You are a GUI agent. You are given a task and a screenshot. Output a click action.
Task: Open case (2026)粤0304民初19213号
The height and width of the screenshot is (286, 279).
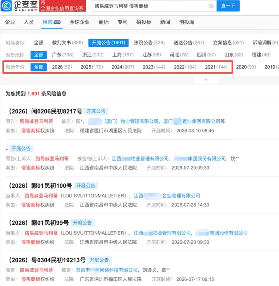click(x=47, y=260)
